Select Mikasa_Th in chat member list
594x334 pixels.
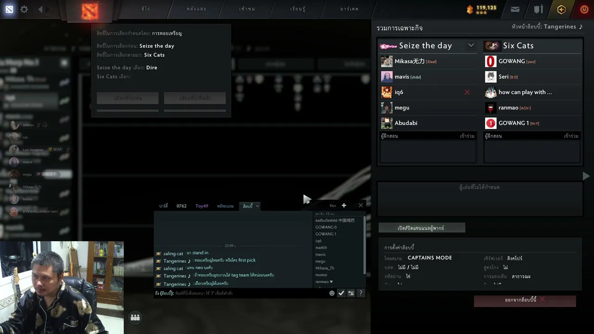[x=325, y=268]
